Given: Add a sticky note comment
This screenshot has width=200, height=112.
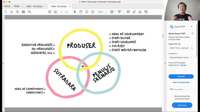Looking at the screenshot, I should pyautogui.click(x=128, y=12).
